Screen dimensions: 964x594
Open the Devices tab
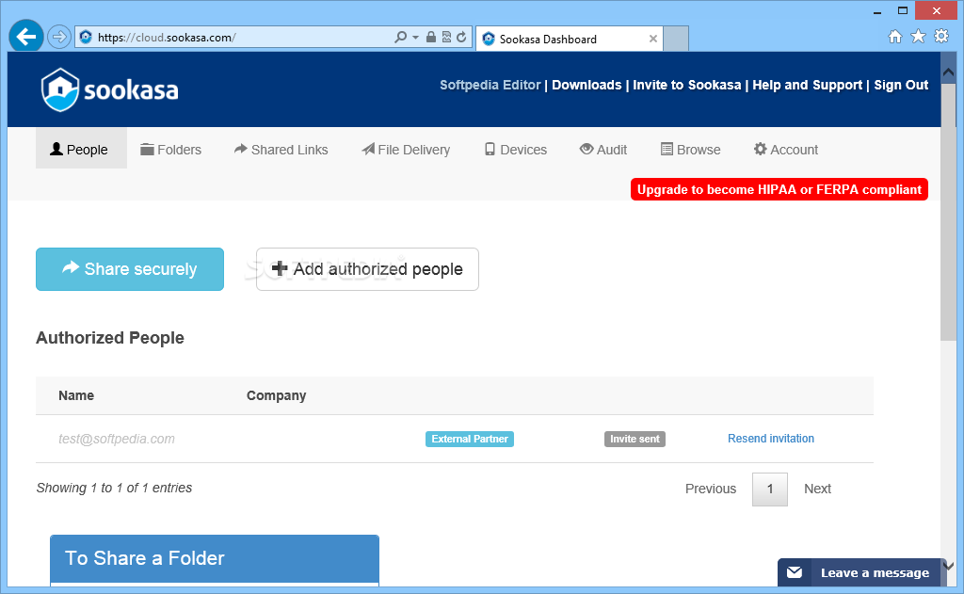tap(515, 150)
